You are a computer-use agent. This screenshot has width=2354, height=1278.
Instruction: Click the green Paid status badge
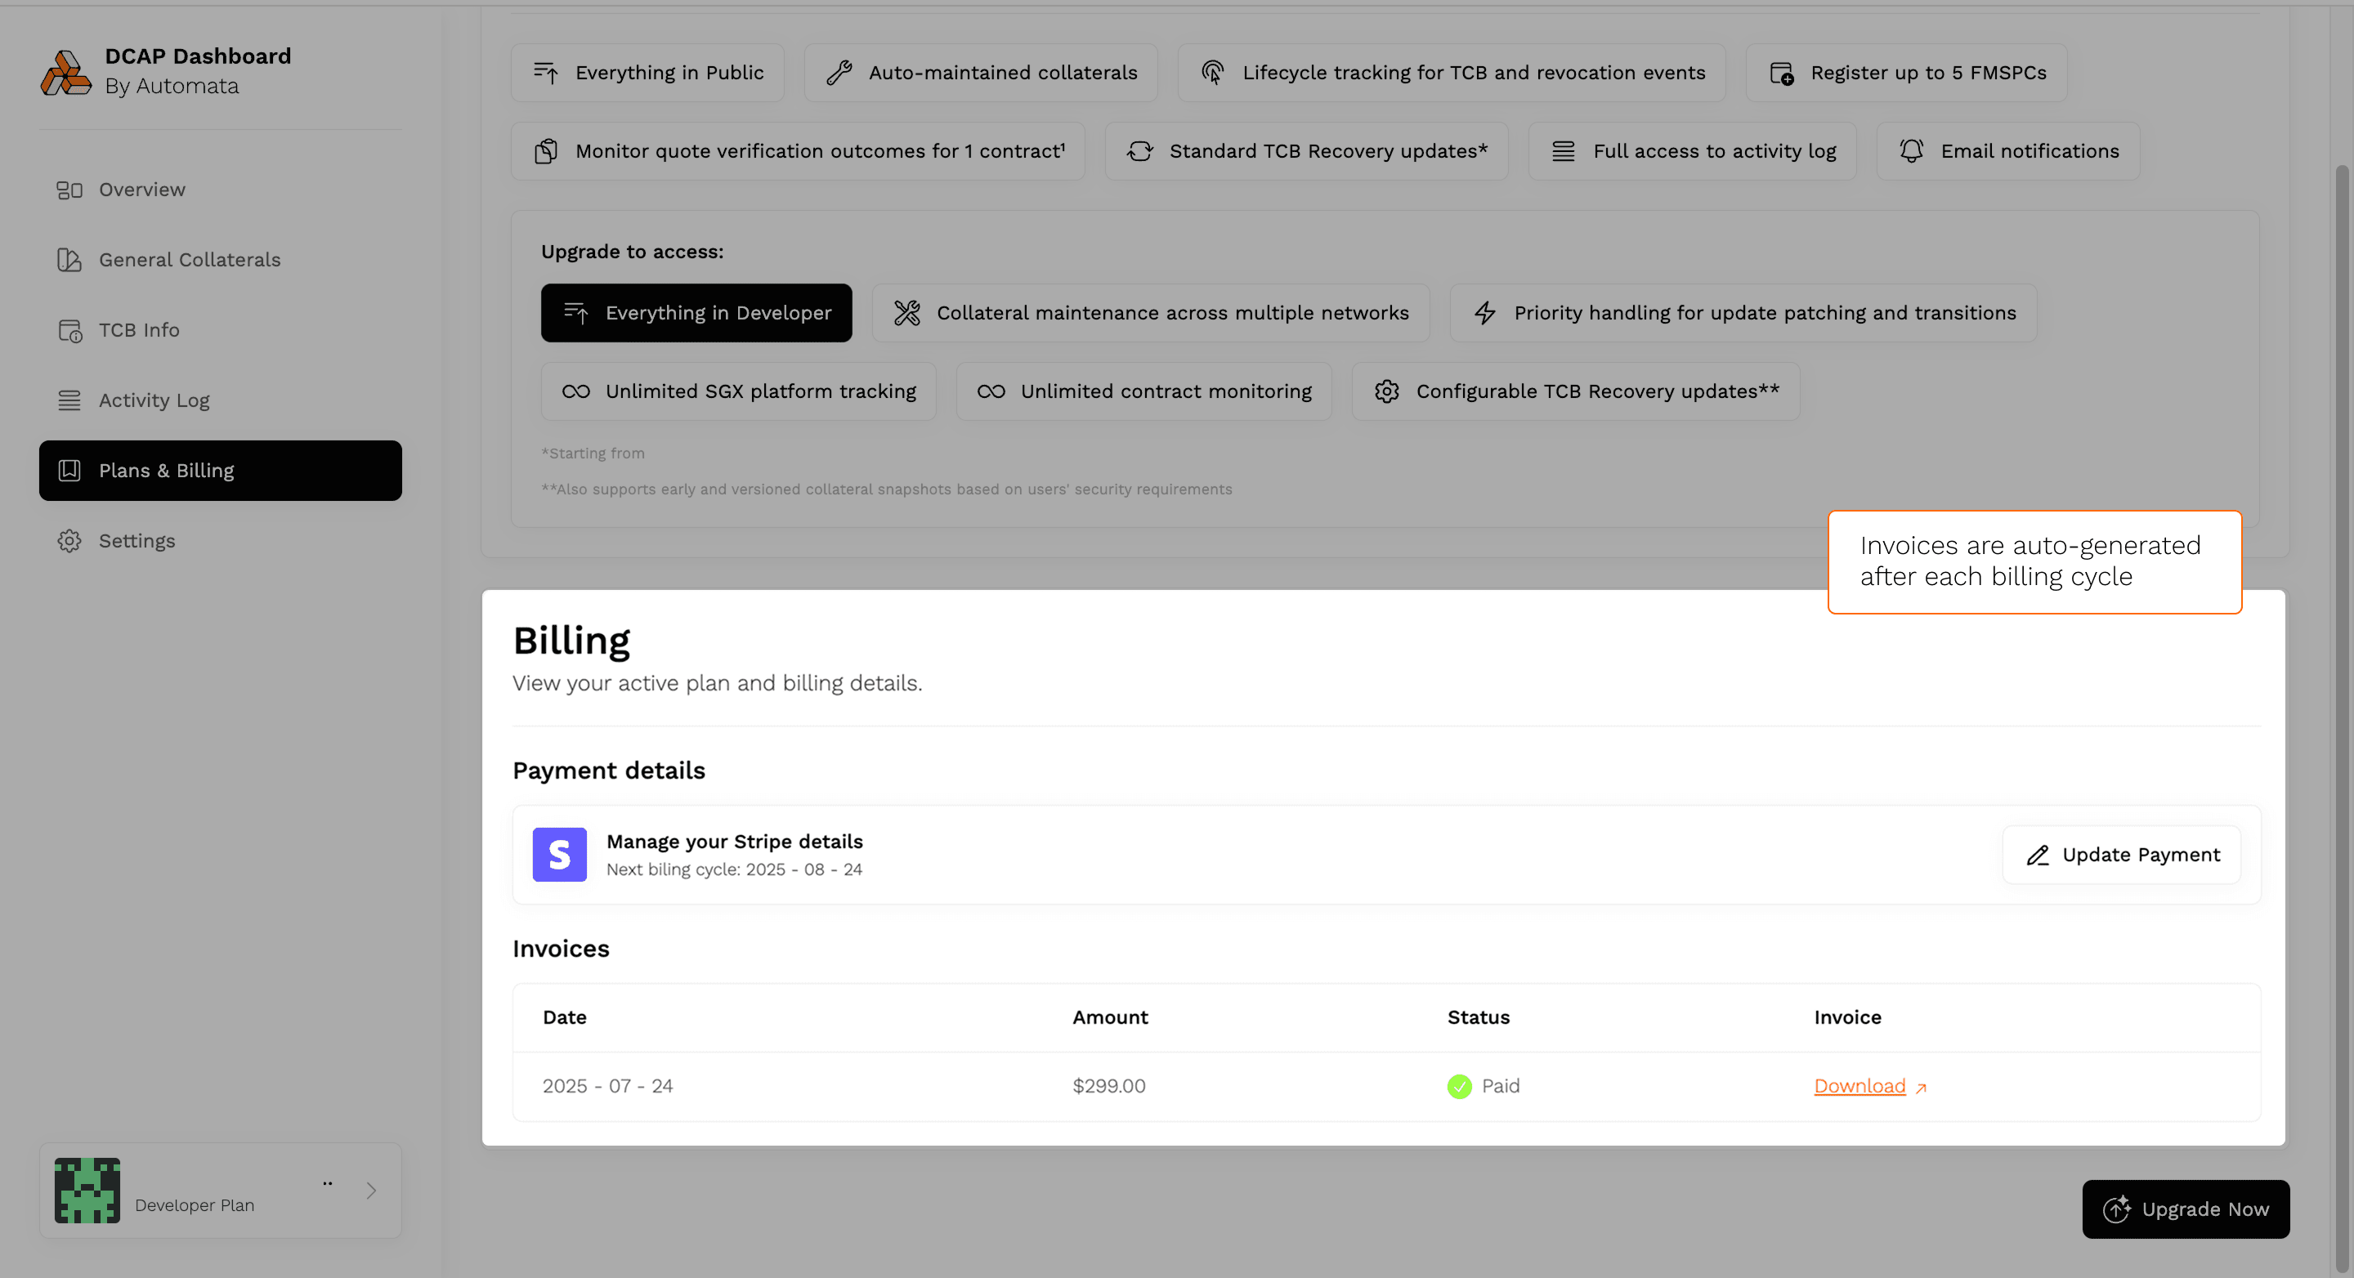pyautogui.click(x=1459, y=1085)
